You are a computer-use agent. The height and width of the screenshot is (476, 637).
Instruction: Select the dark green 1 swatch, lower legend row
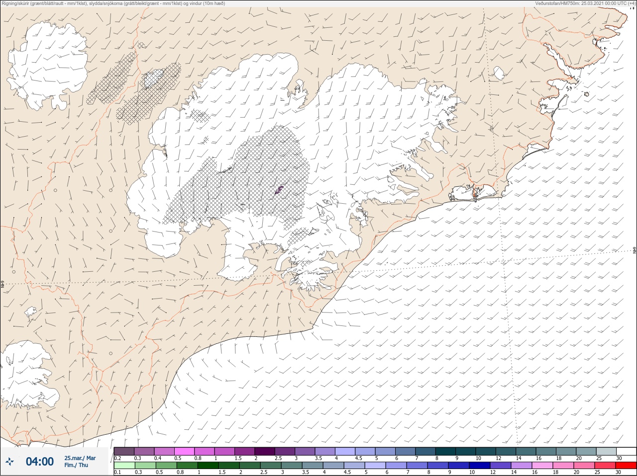(208, 466)
